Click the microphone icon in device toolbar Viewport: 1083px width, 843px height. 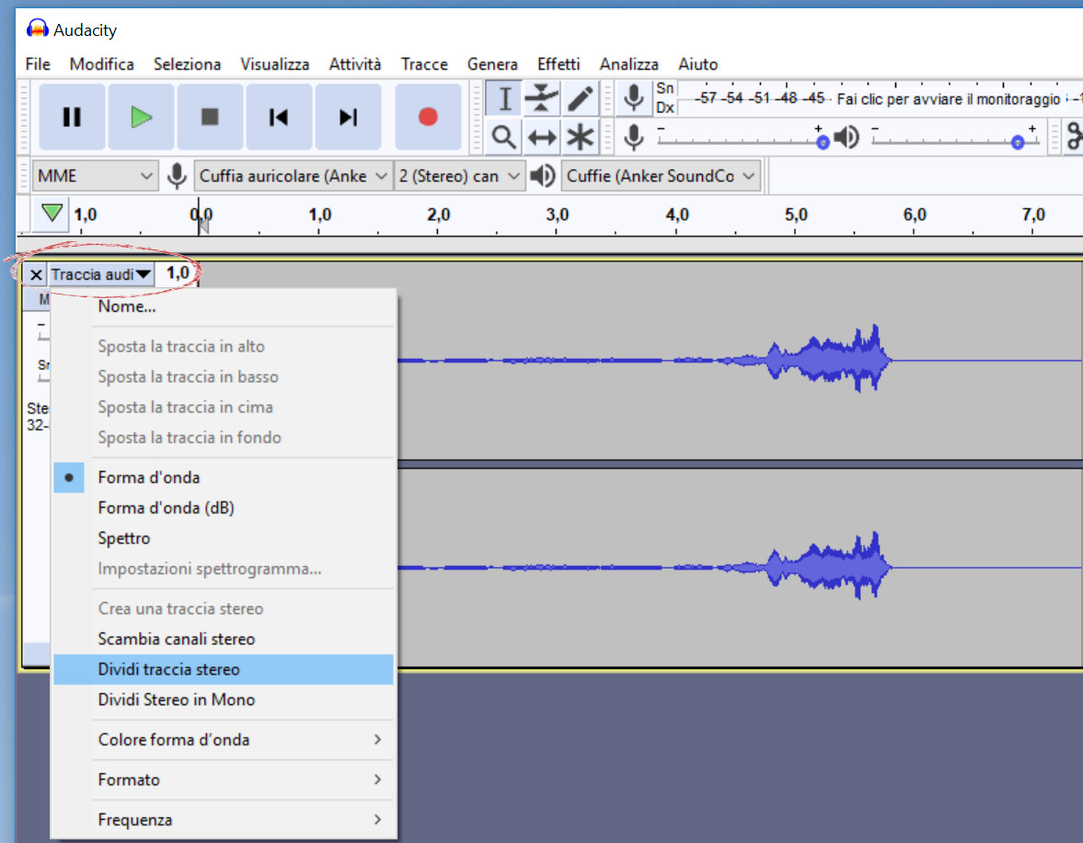coord(177,176)
